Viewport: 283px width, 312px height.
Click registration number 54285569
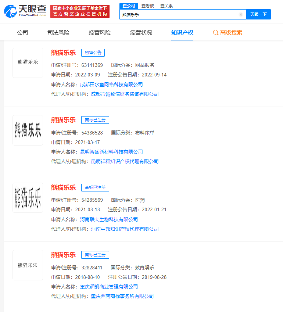click(x=92, y=200)
